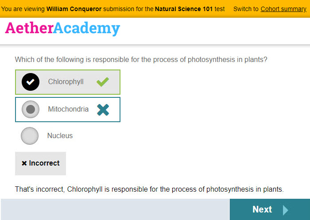Click the Chlorophyll answer label
This screenshot has width=310, height=220.
pyautogui.click(x=66, y=82)
